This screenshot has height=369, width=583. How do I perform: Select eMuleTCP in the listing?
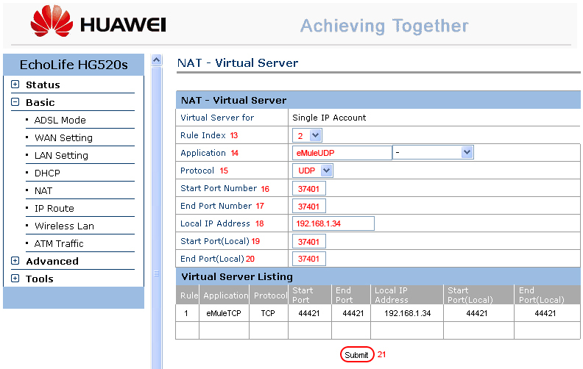tap(224, 313)
